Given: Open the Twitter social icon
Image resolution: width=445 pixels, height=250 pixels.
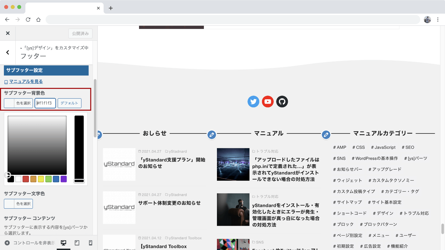Looking at the screenshot, I should 253,102.
